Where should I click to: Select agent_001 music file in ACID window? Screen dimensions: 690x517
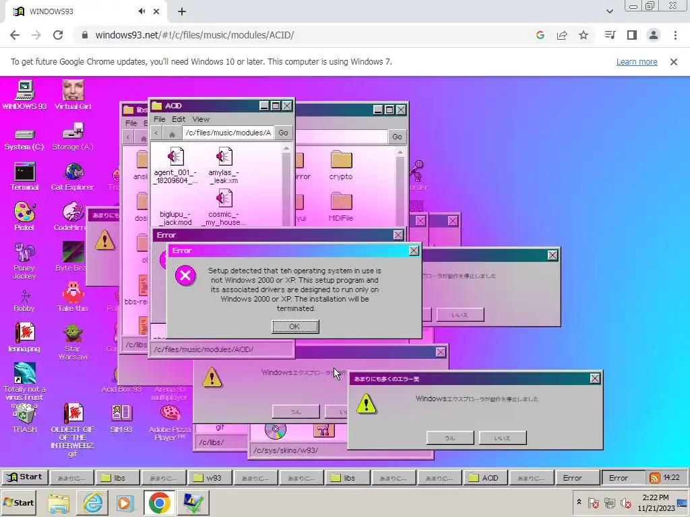pyautogui.click(x=175, y=166)
